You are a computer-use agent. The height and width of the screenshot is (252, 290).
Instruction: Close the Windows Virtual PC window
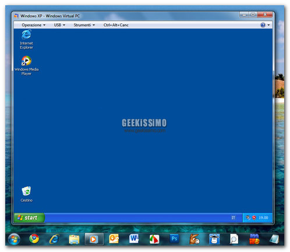265,15
